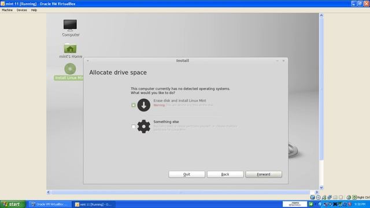Switch to mint 11 [Running] taskbar window
The image size is (370, 208).
point(94,204)
